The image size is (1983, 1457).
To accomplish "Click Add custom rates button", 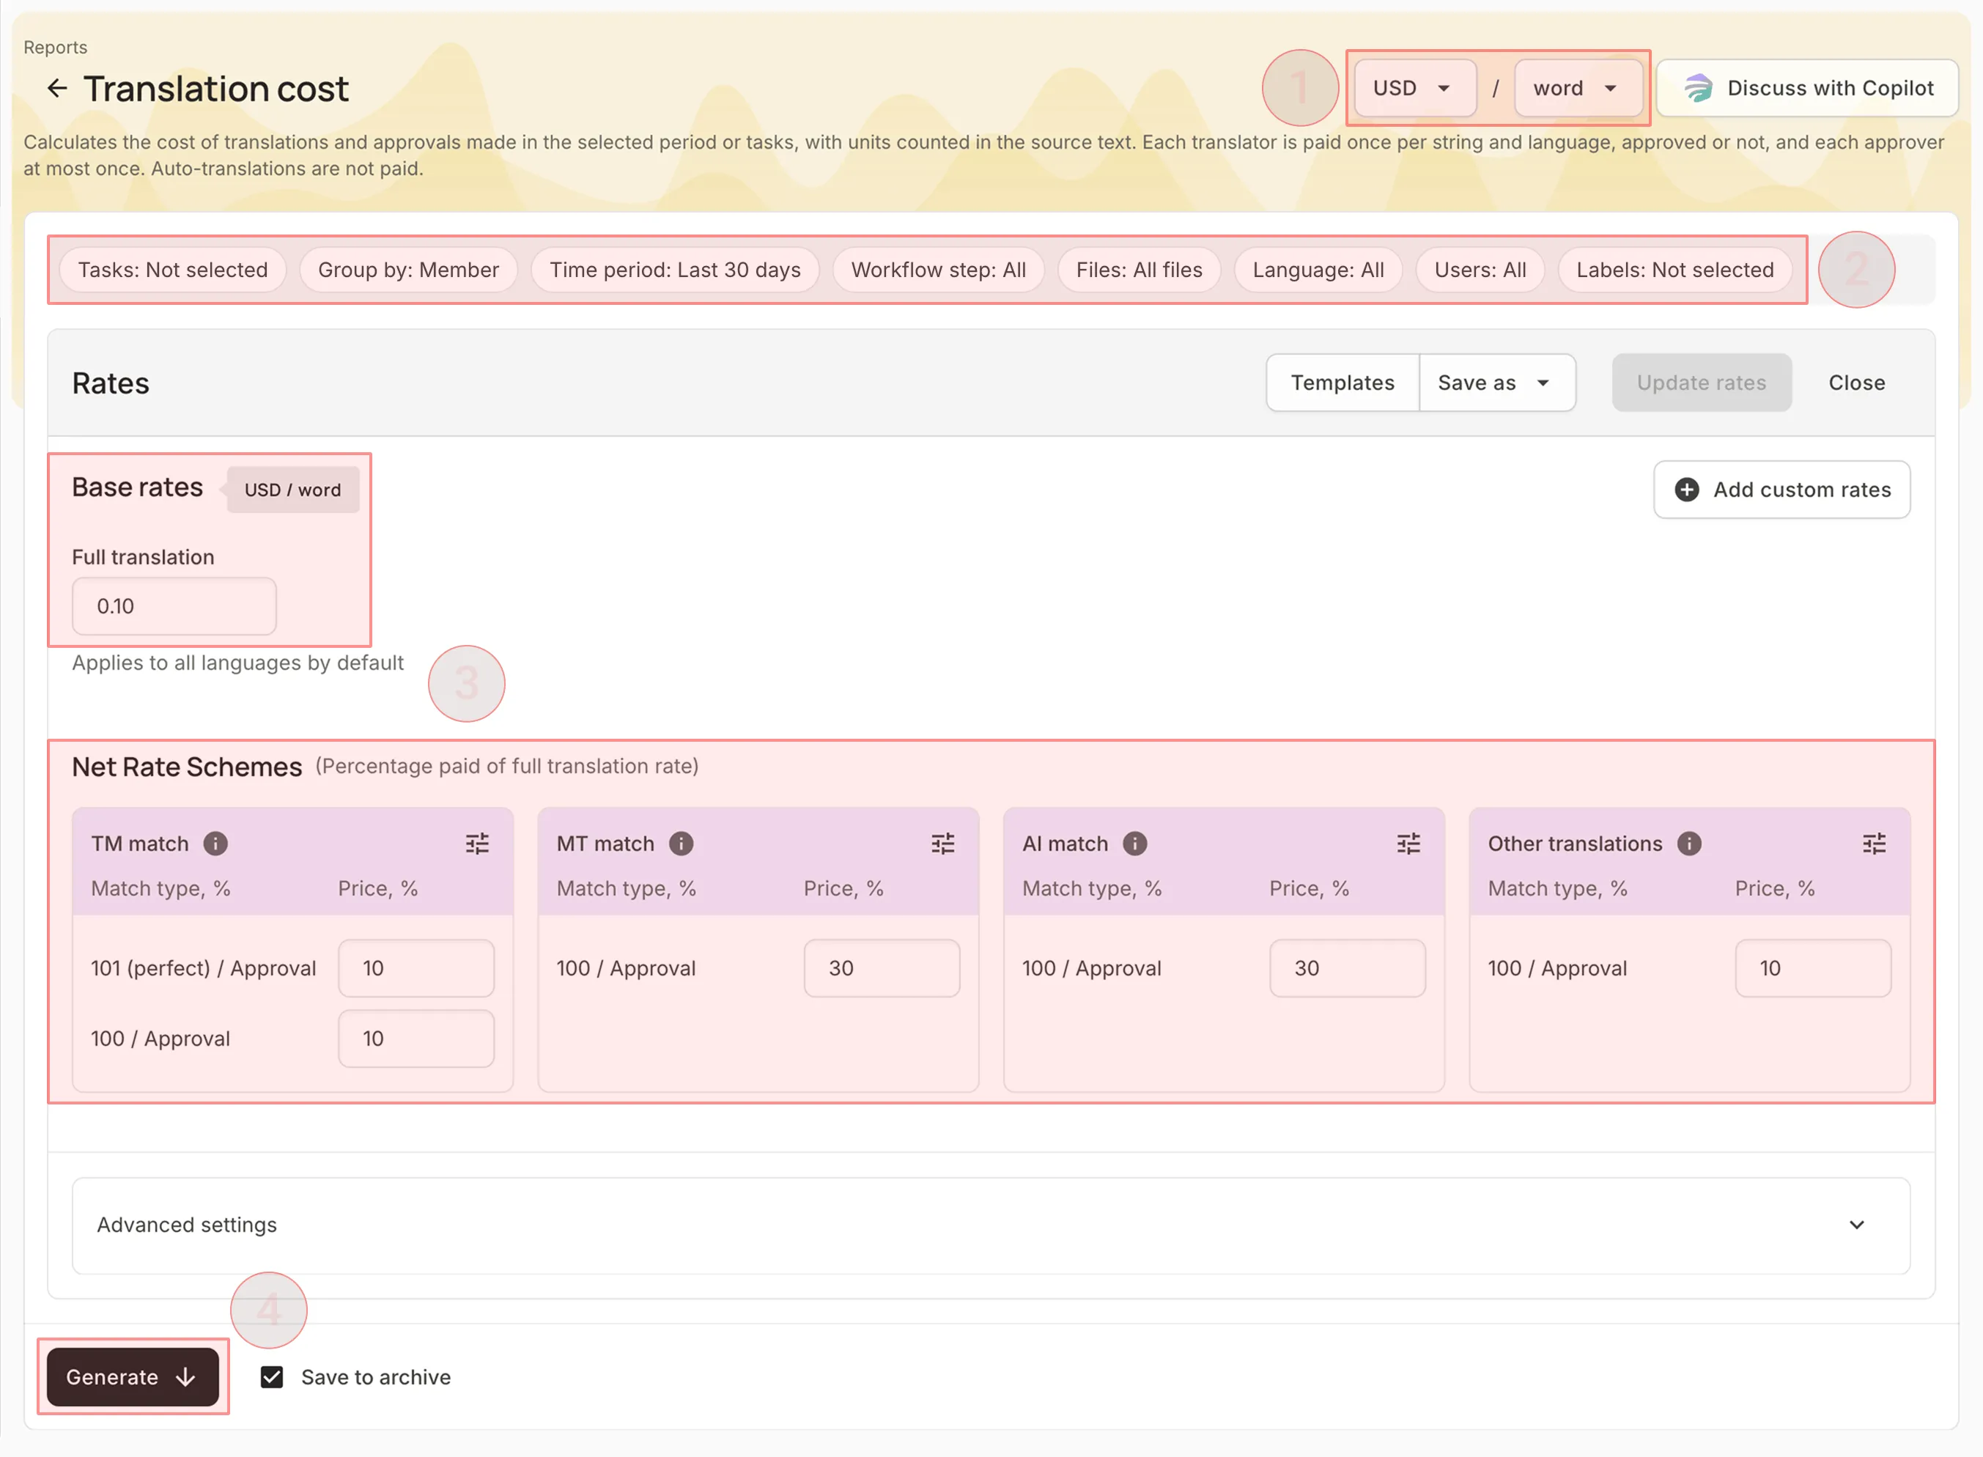I will 1782,490.
